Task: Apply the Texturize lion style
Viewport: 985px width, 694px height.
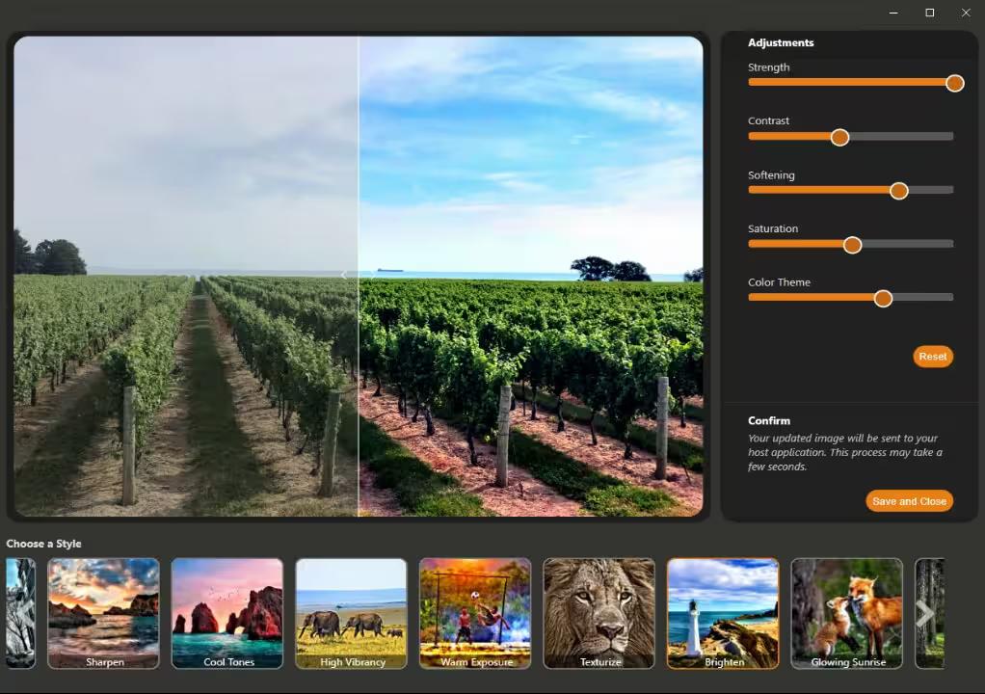Action: [599, 613]
